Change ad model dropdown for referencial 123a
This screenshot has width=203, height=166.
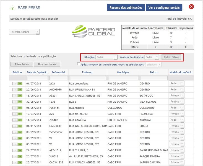pos(176,102)
